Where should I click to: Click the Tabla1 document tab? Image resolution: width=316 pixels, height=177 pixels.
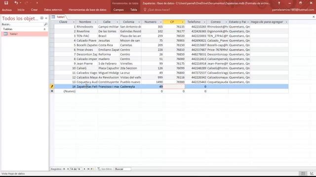tap(58, 17)
